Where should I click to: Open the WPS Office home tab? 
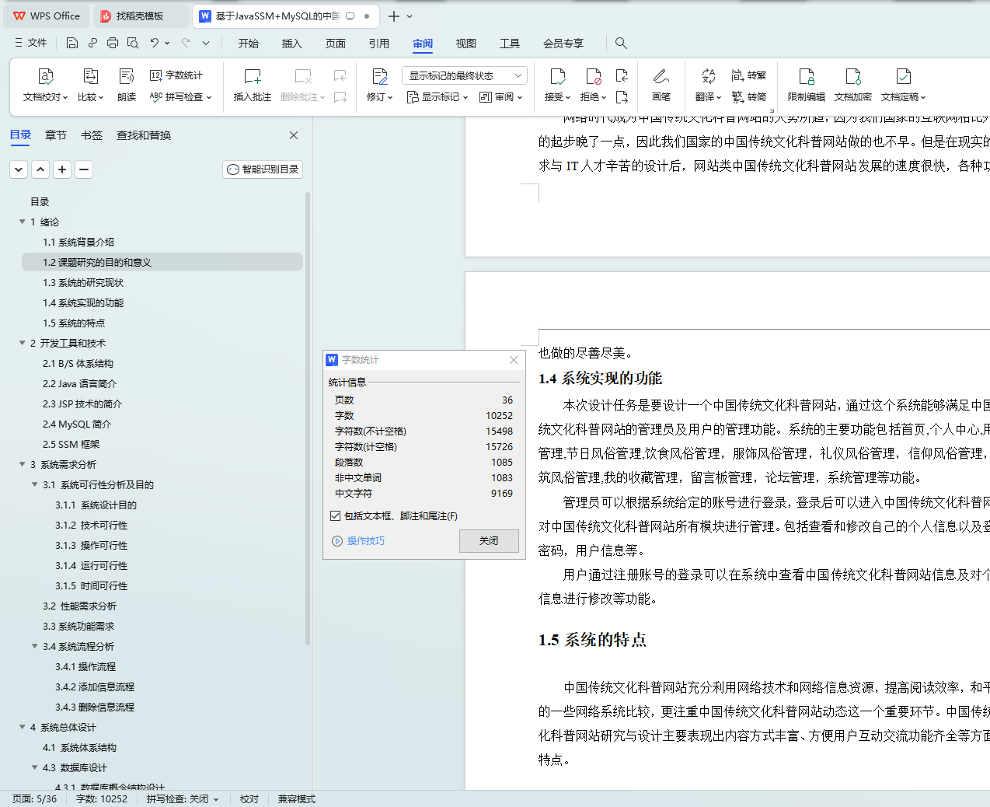pos(47,16)
